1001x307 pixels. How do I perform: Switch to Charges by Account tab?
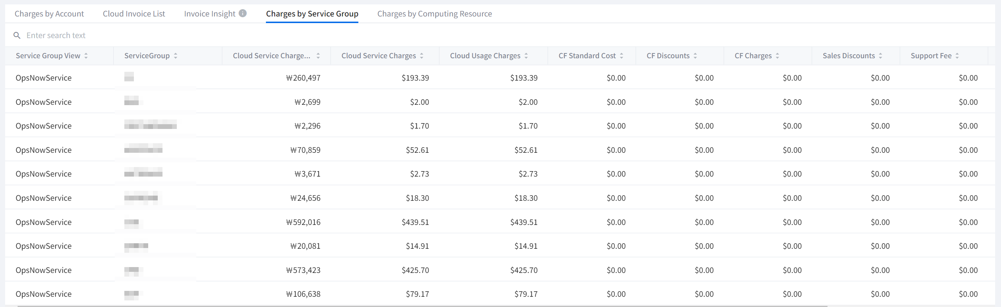tap(49, 14)
